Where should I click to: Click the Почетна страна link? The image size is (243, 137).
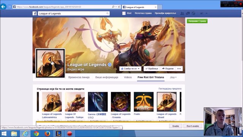click(143, 13)
